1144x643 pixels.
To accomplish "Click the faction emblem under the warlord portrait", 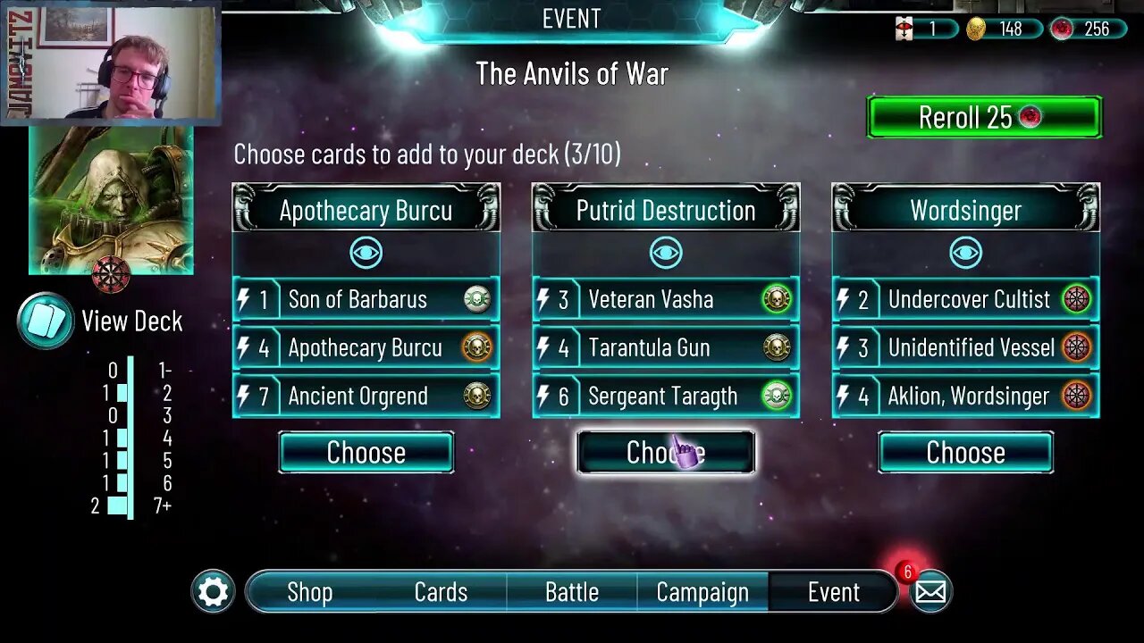I will [x=111, y=274].
